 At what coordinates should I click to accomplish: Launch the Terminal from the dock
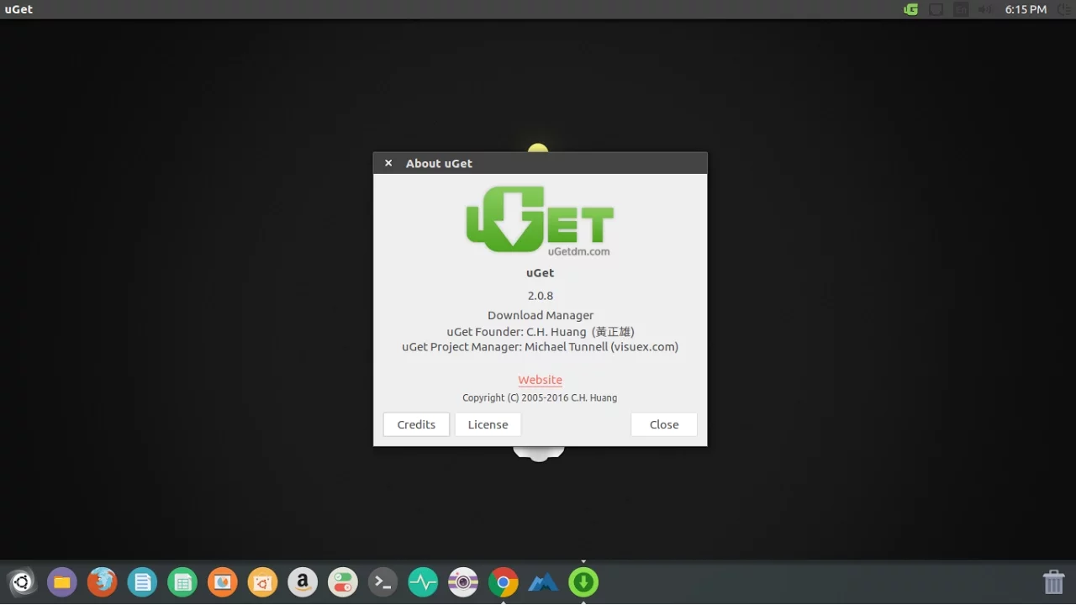point(383,582)
